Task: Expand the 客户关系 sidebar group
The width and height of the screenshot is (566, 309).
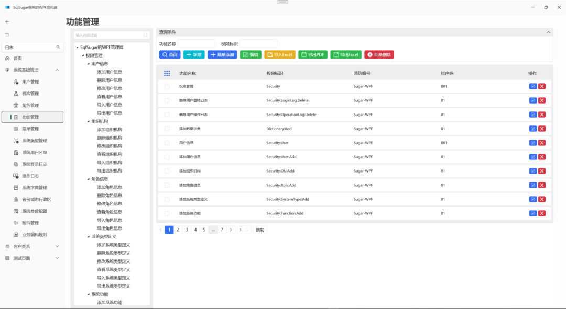Action: click(x=57, y=246)
